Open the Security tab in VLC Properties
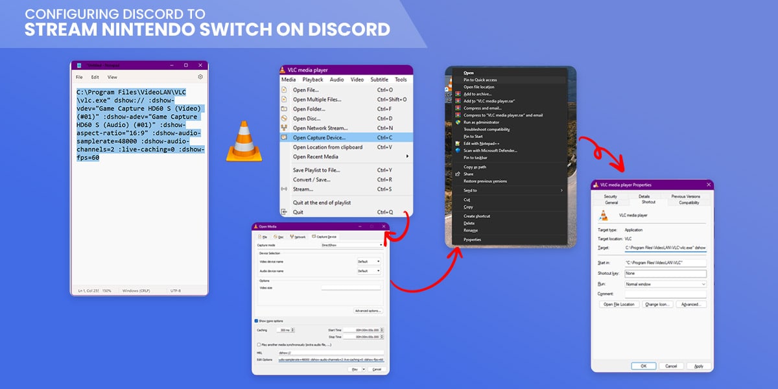 click(610, 196)
